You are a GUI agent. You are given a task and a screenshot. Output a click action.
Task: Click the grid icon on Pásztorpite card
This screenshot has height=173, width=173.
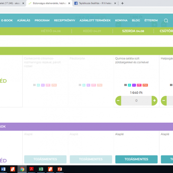pos(80,85)
